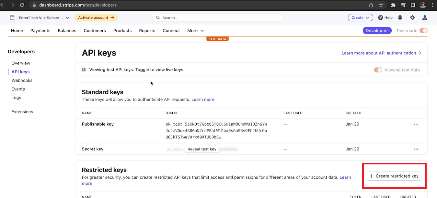This screenshot has width=437, height=198.
Task: Open the Payments tab
Action: pyautogui.click(x=40, y=31)
